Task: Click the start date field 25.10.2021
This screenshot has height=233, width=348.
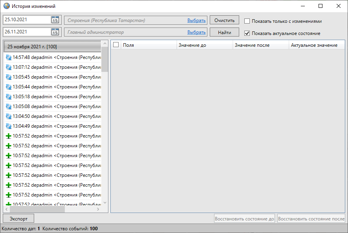Action: [27, 20]
